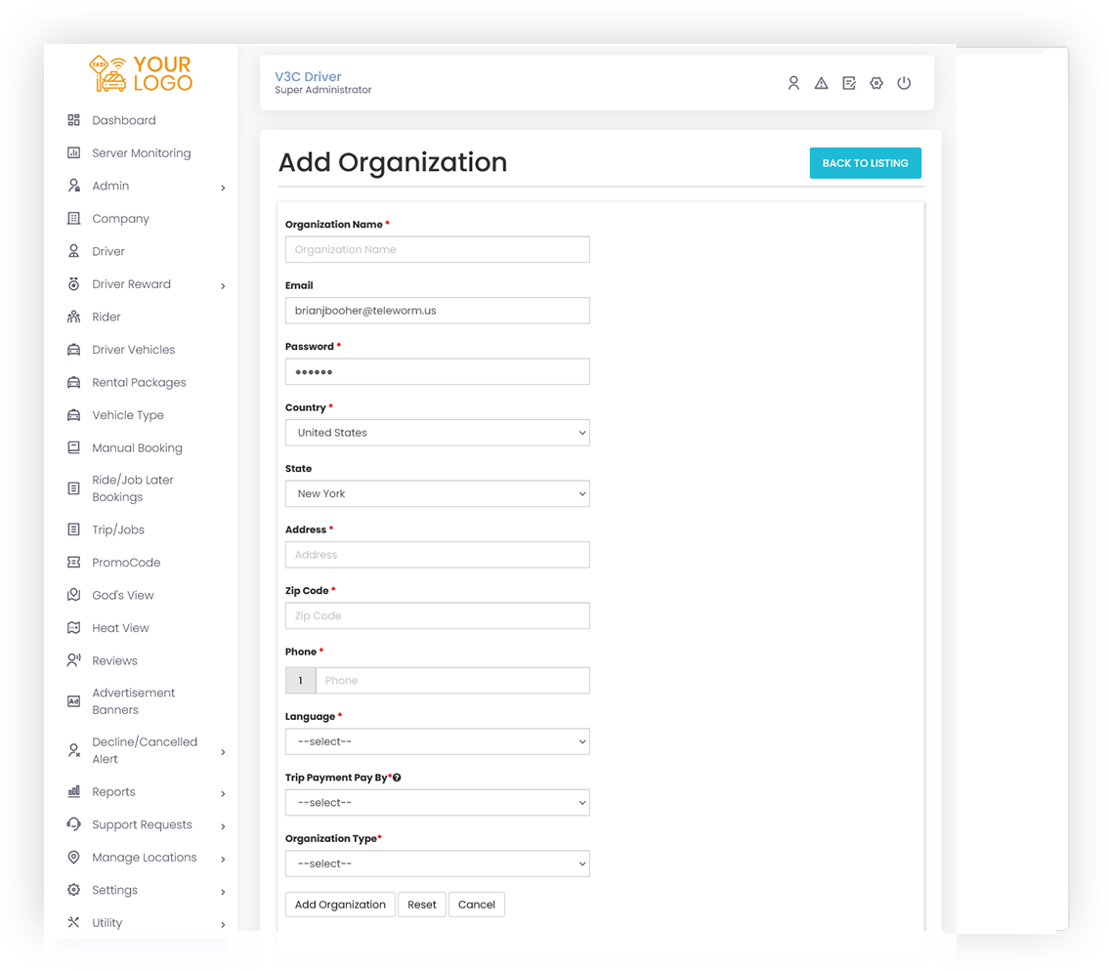Focus the Zip Code input field
Viewport: 1109px width, 971px height.
tap(437, 616)
